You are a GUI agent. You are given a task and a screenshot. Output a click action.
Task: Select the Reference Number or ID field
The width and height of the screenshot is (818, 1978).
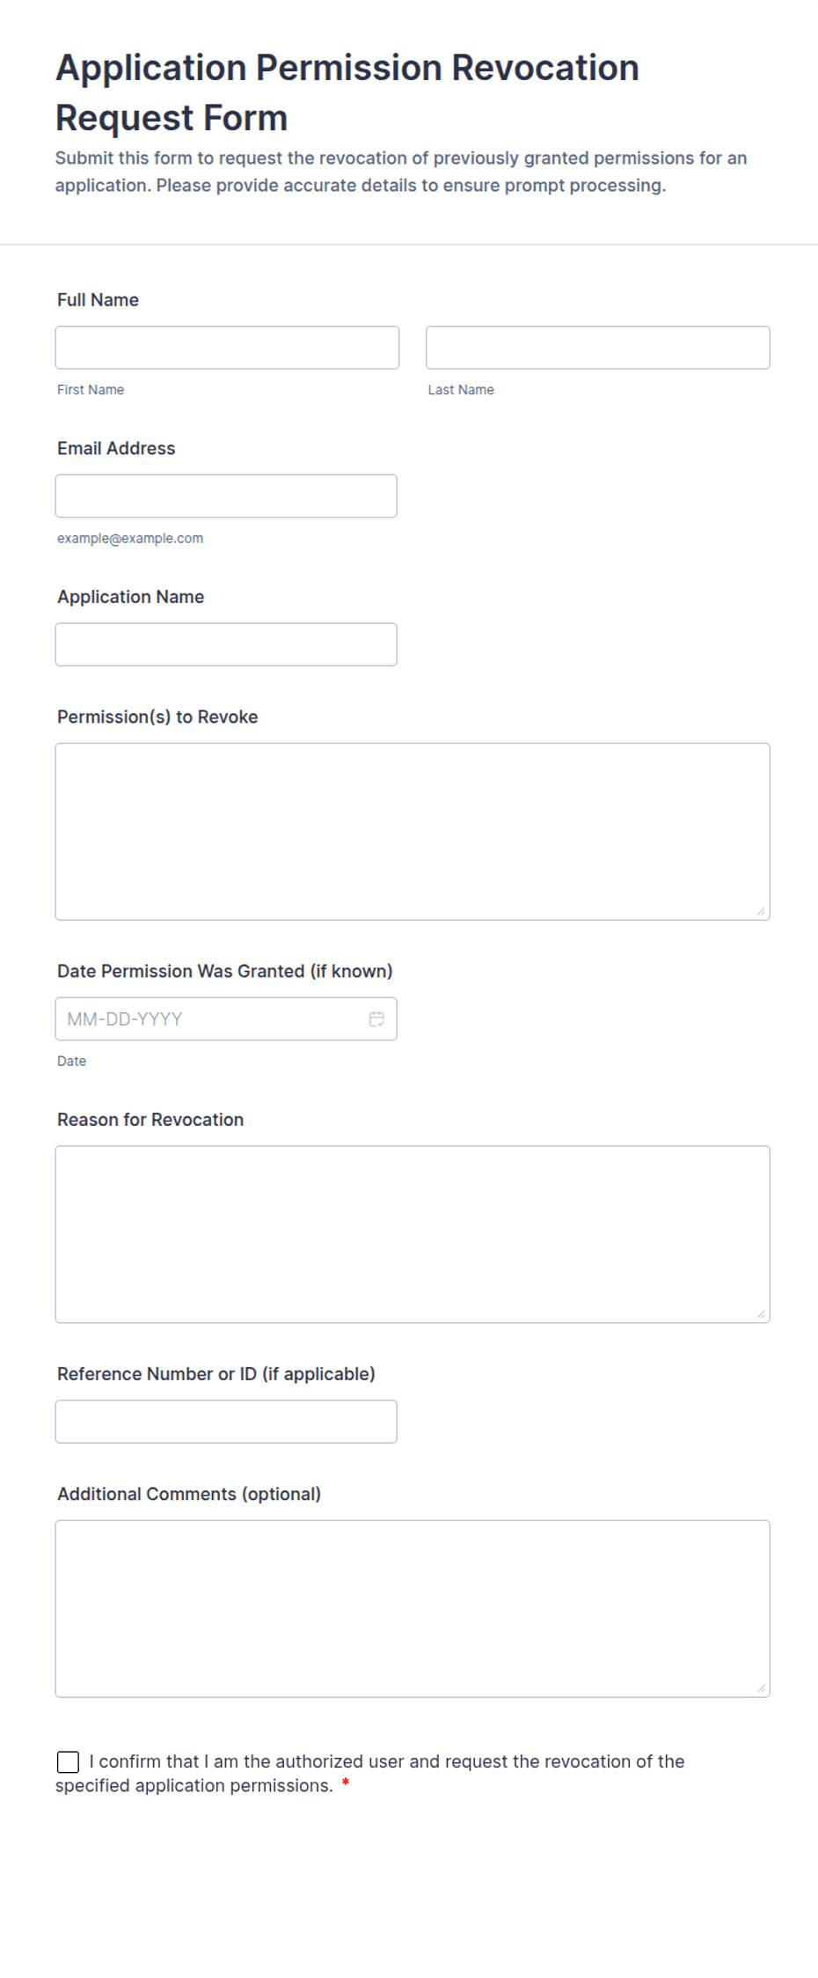(226, 1422)
